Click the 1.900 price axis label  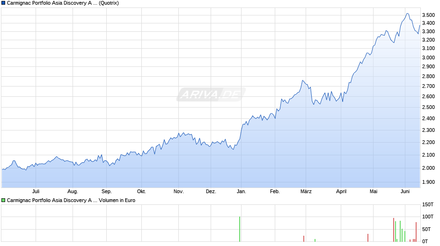pyautogui.click(x=428, y=182)
